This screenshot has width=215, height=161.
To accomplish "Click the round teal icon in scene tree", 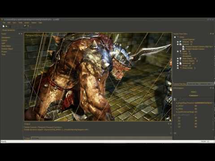I will point(181,42).
